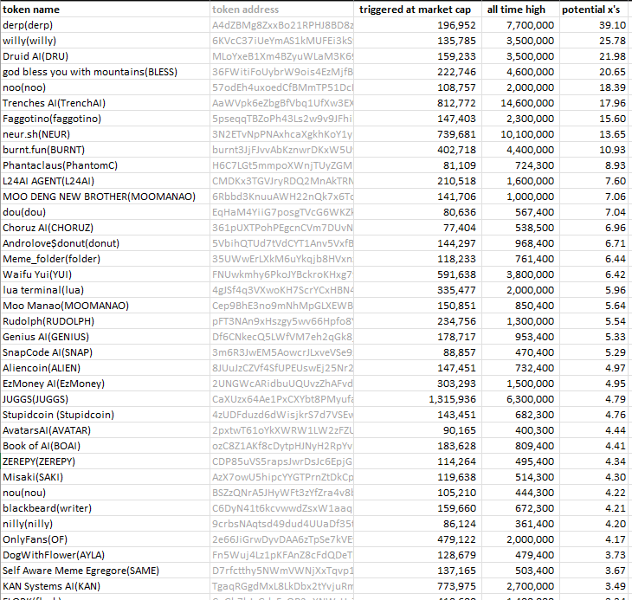The image size is (632, 600).
Task: Select address starting with 9crbsNAqtsd49
Action: (281, 524)
